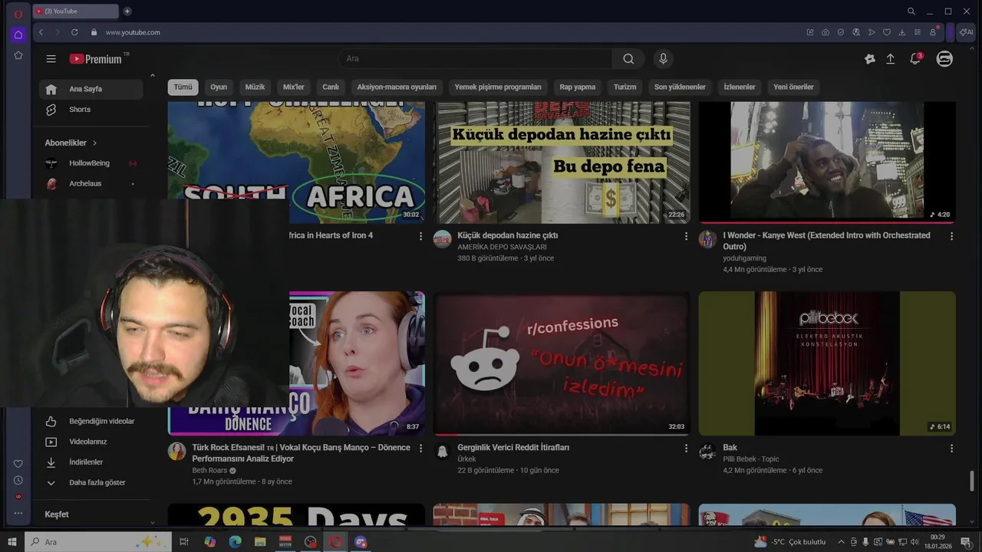Focus the YouTube Ara search field
Screen dimensions: 982x552
tap(476, 59)
